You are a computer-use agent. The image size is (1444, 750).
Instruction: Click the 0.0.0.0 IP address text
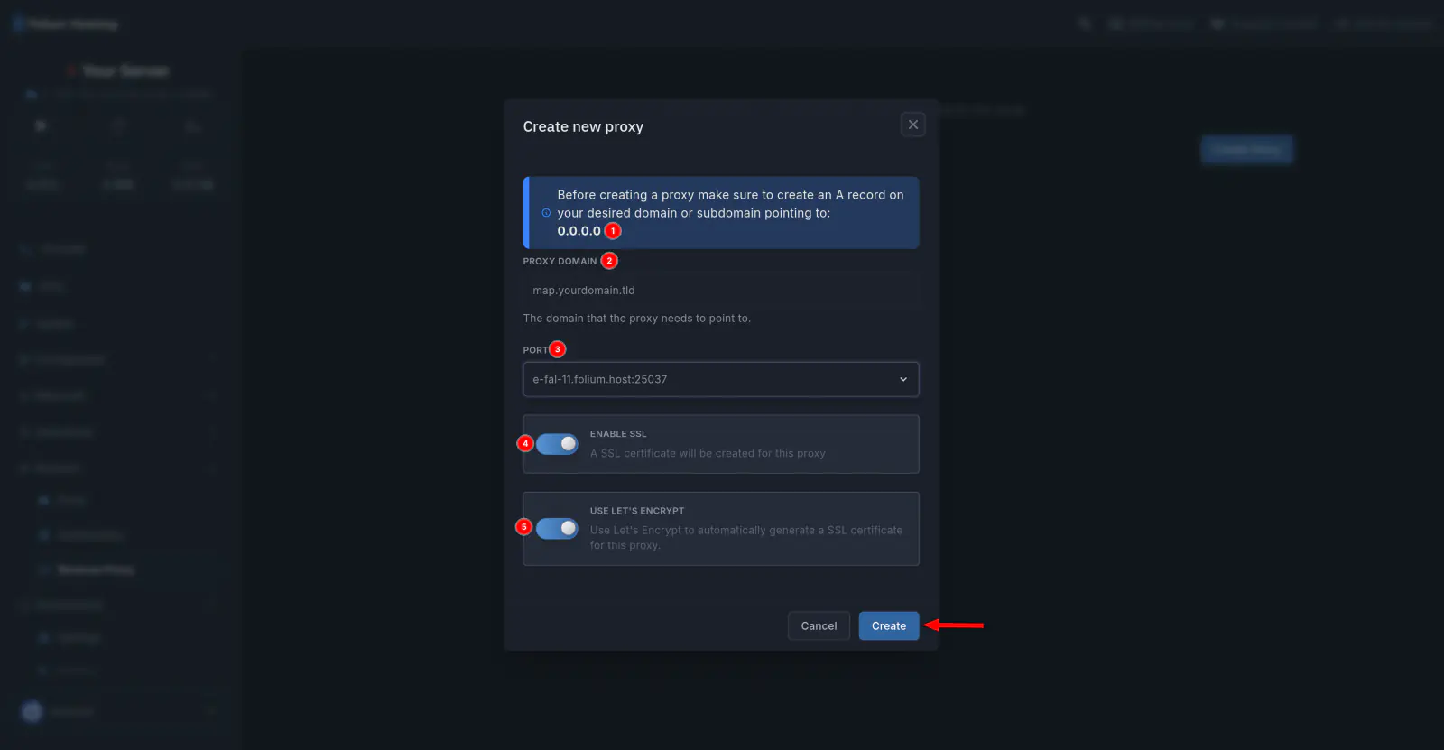(x=579, y=231)
